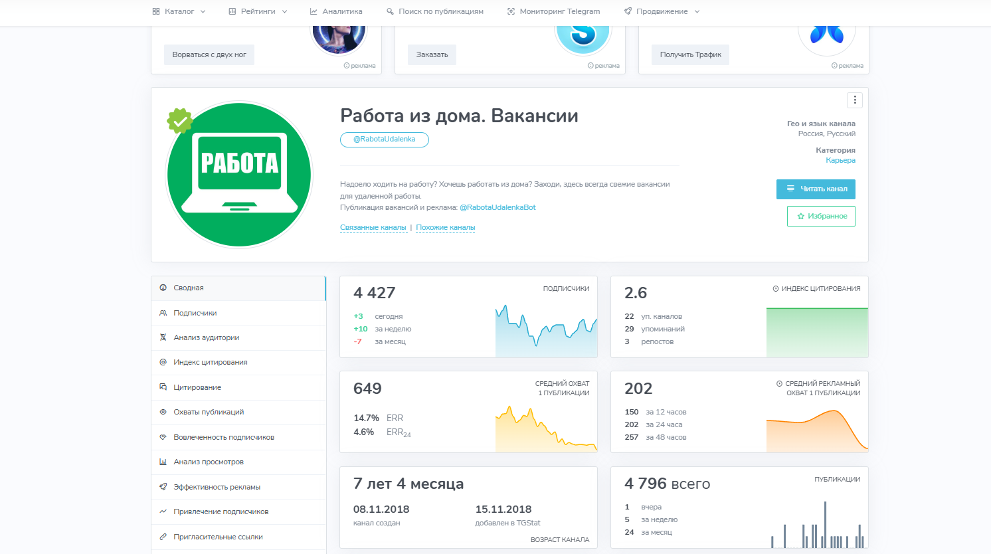Click the green РАБОТА channel avatar
The height and width of the screenshot is (554, 991).
tap(239, 174)
